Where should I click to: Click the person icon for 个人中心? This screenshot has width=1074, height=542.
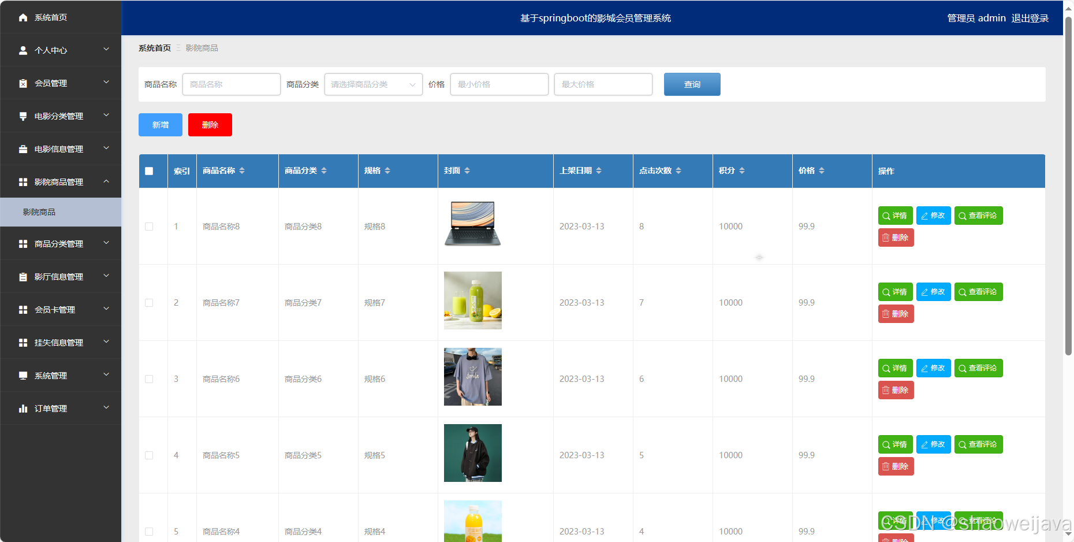tap(23, 50)
